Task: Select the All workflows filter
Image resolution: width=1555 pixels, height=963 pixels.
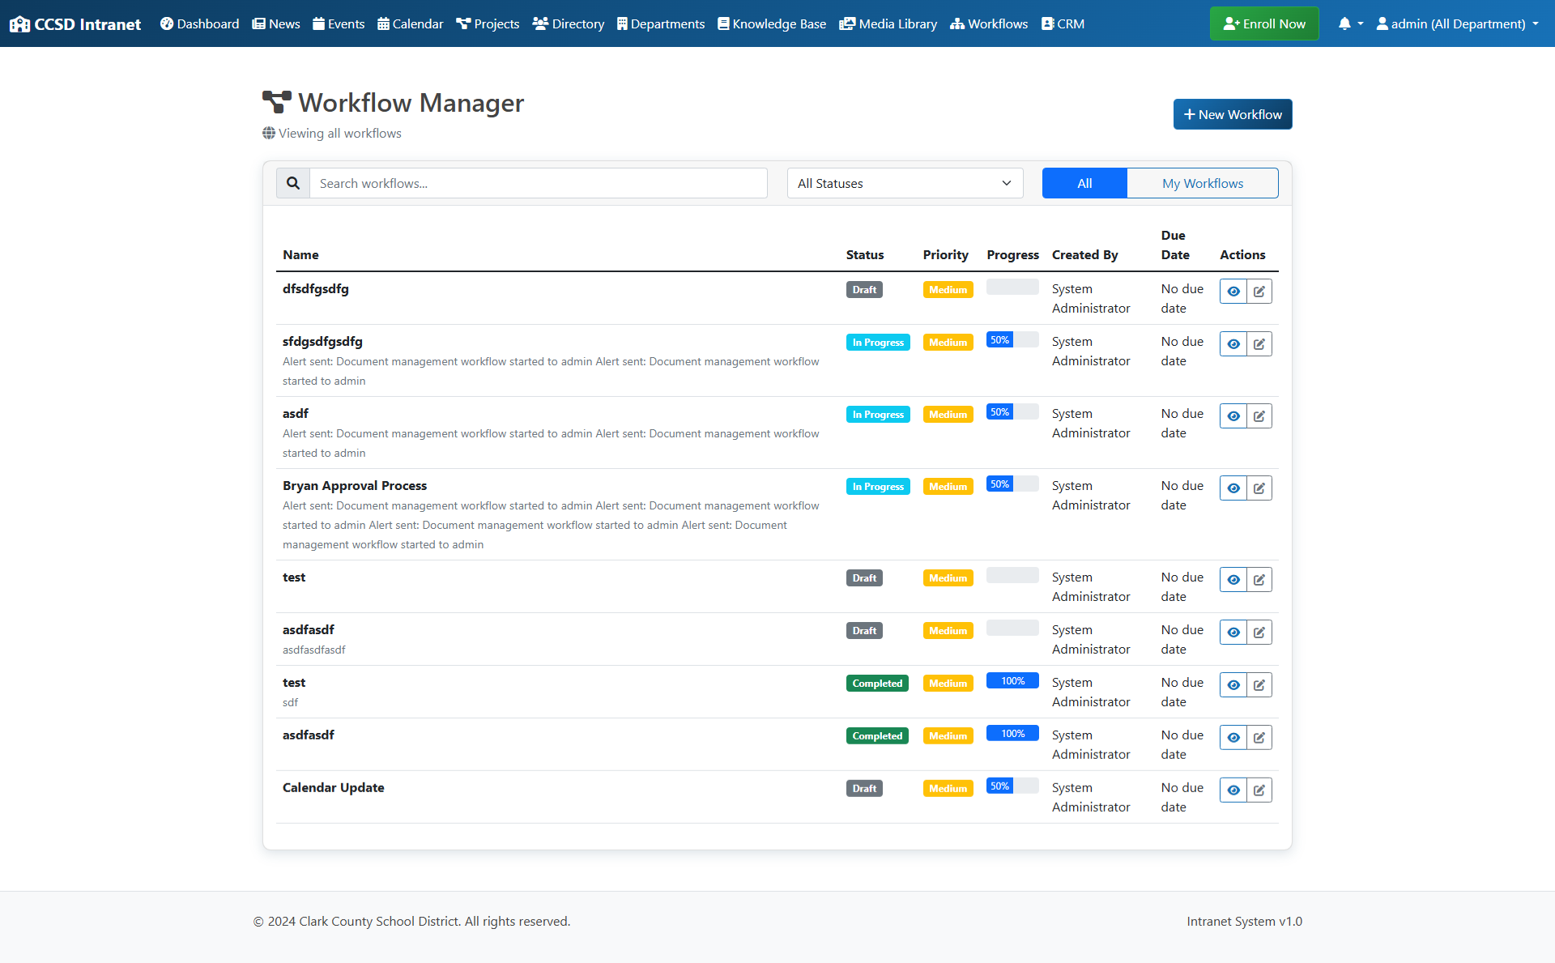Action: coord(1084,183)
